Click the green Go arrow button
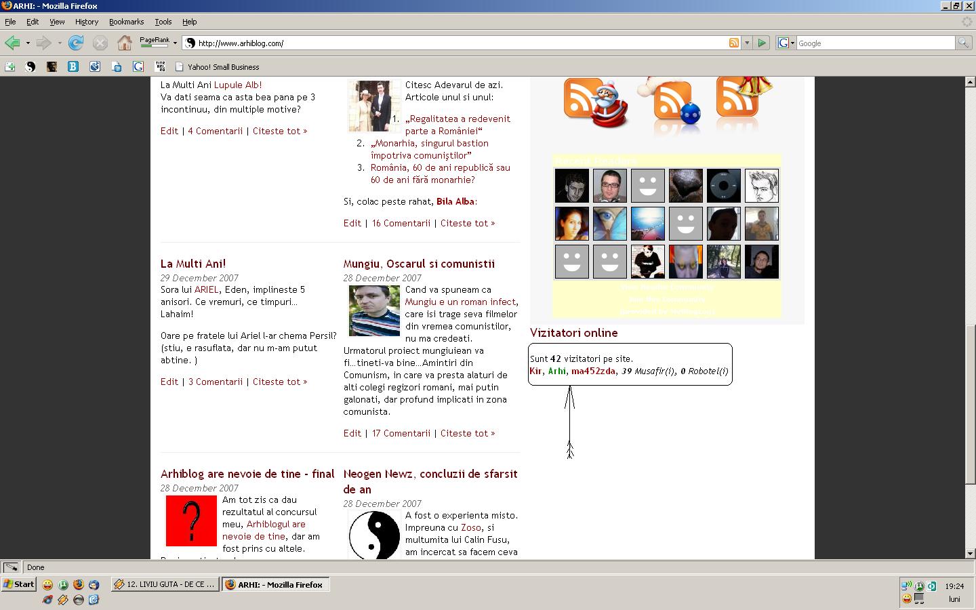Viewport: 976px width, 610px height. pos(762,43)
